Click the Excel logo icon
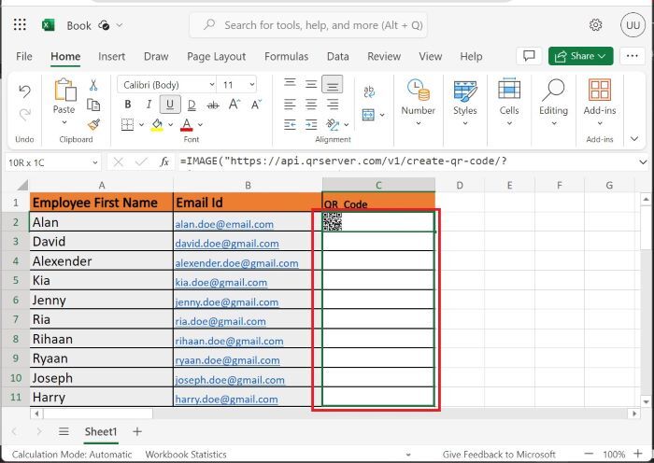Screen dimensions: 654x463 tap(48, 25)
